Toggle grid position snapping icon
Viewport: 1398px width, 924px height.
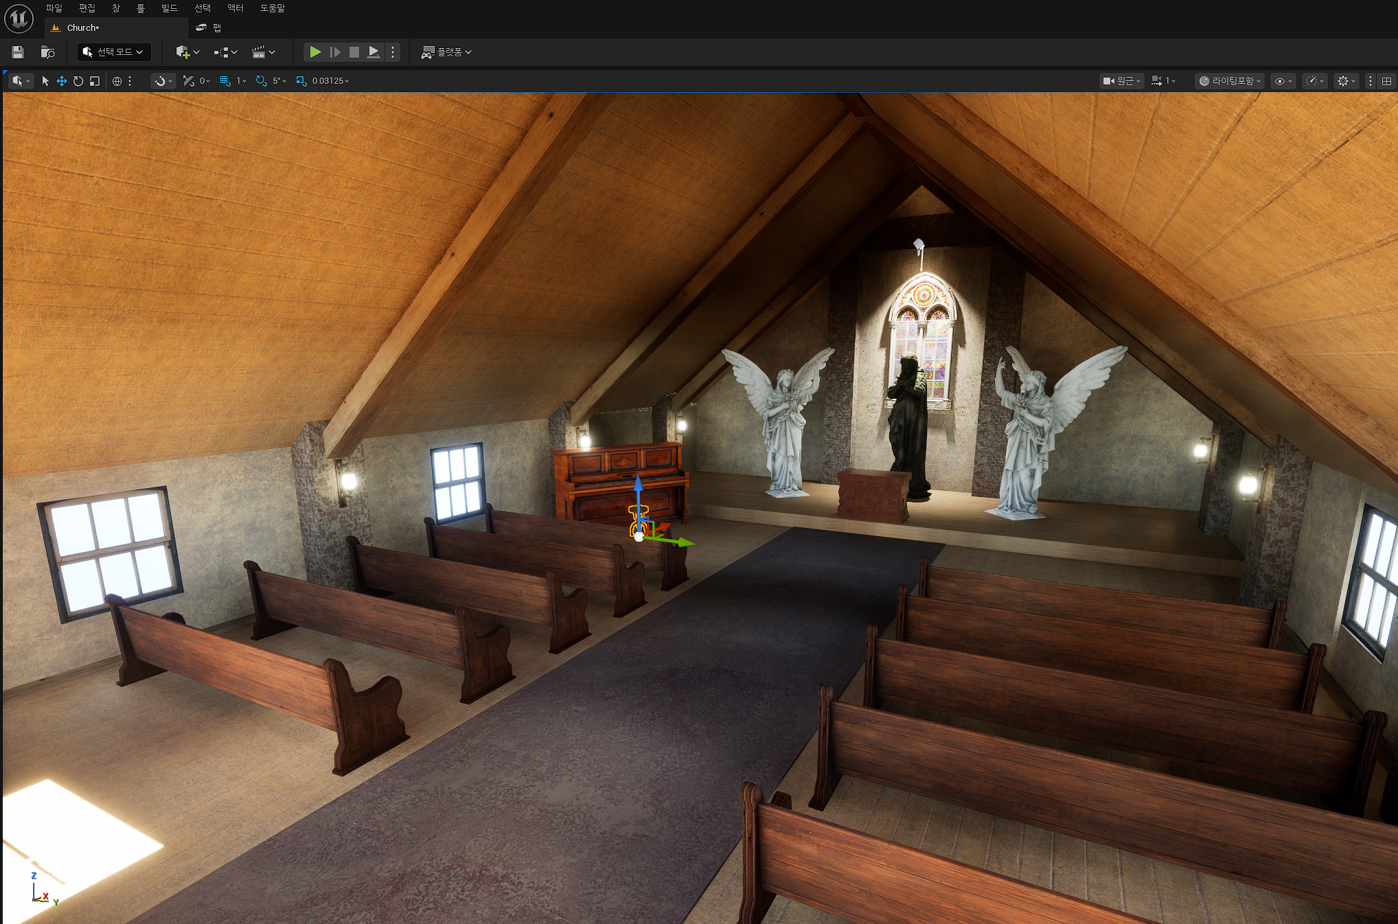(x=225, y=81)
